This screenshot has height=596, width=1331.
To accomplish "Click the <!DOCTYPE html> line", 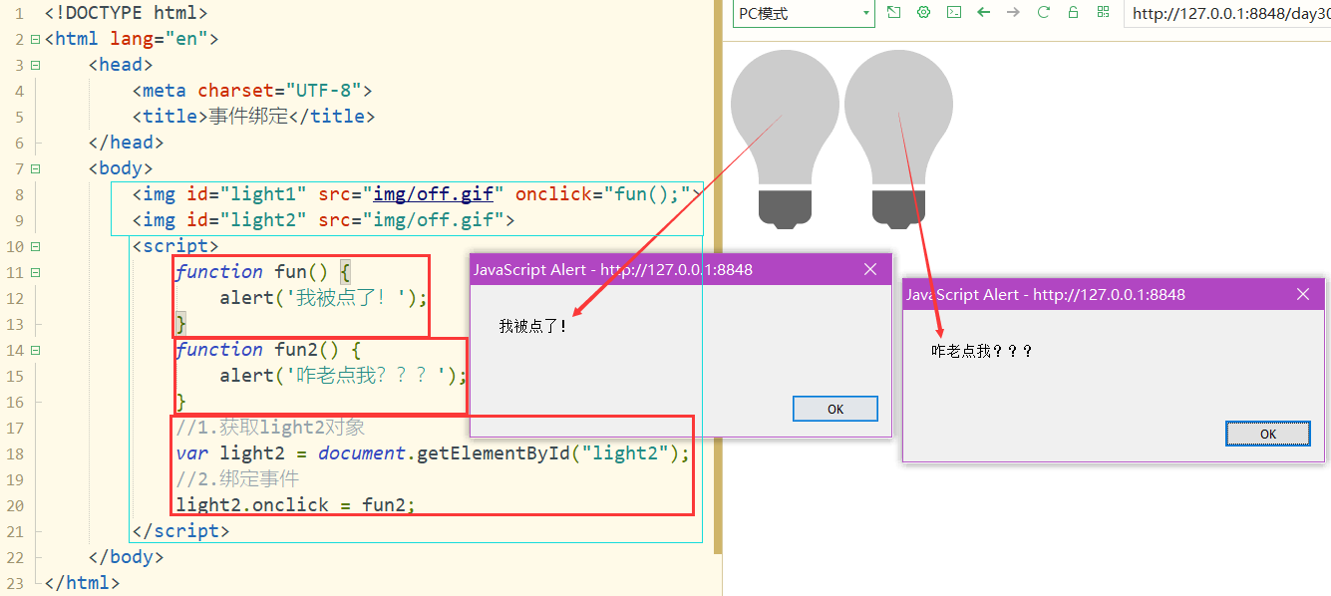I will (127, 13).
